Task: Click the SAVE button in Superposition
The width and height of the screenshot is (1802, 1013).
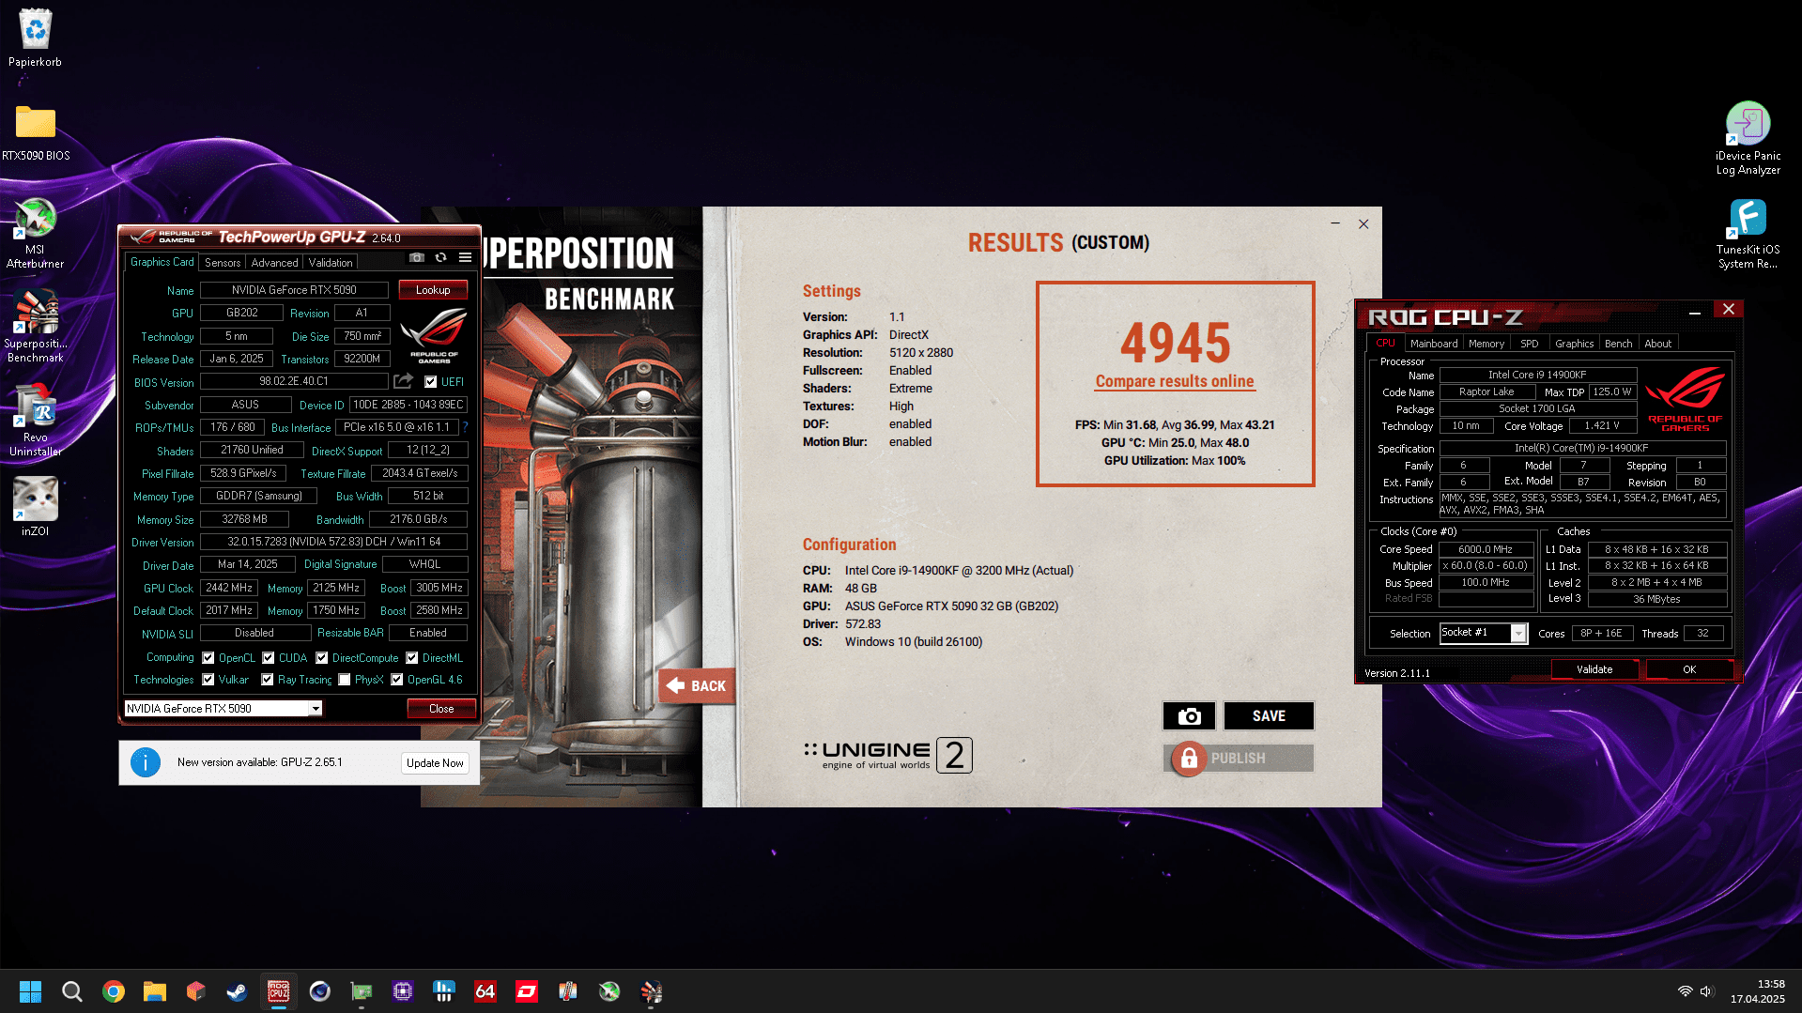Action: [x=1269, y=716]
